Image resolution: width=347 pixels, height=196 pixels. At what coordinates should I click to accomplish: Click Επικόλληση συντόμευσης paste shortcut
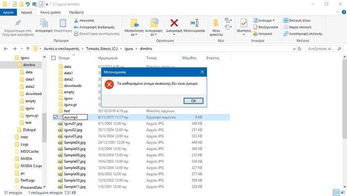tap(97, 34)
